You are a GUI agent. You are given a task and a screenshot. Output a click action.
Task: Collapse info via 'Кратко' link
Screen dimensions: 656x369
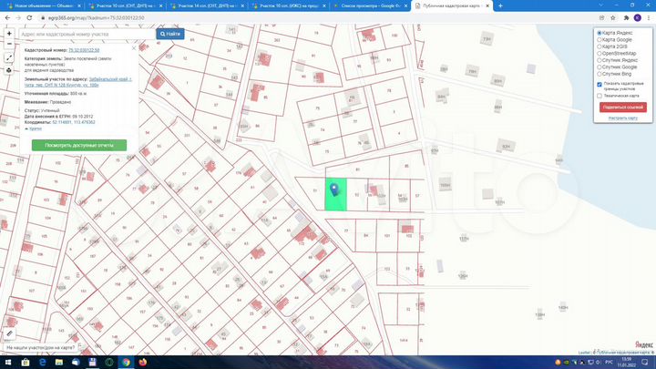point(36,128)
